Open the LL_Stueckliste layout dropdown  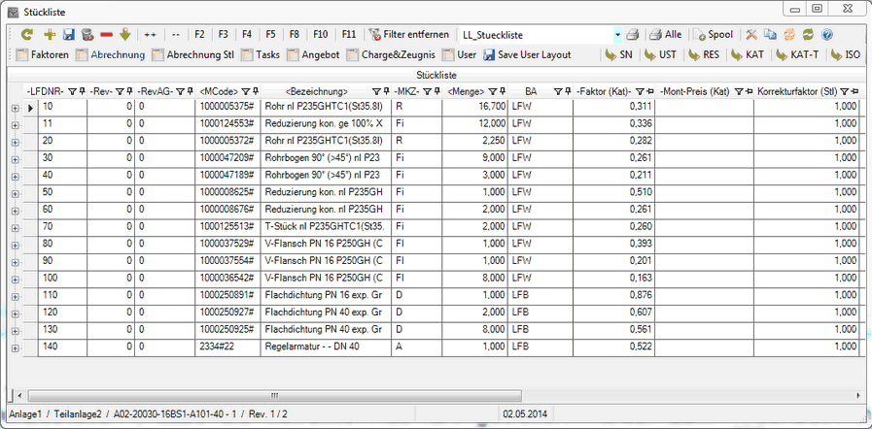(x=617, y=34)
